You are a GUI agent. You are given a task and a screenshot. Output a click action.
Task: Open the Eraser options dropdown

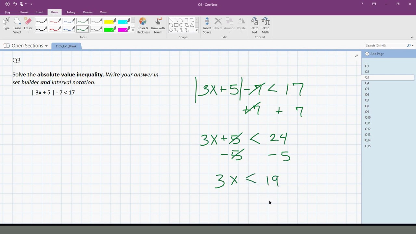(x=28, y=32)
